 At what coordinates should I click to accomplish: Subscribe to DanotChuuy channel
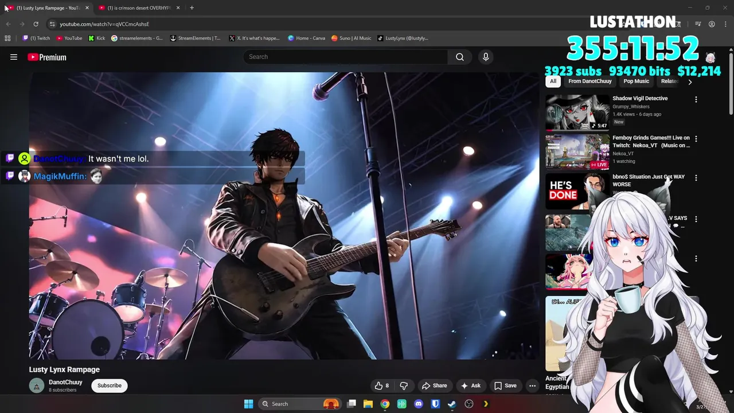[x=109, y=385]
